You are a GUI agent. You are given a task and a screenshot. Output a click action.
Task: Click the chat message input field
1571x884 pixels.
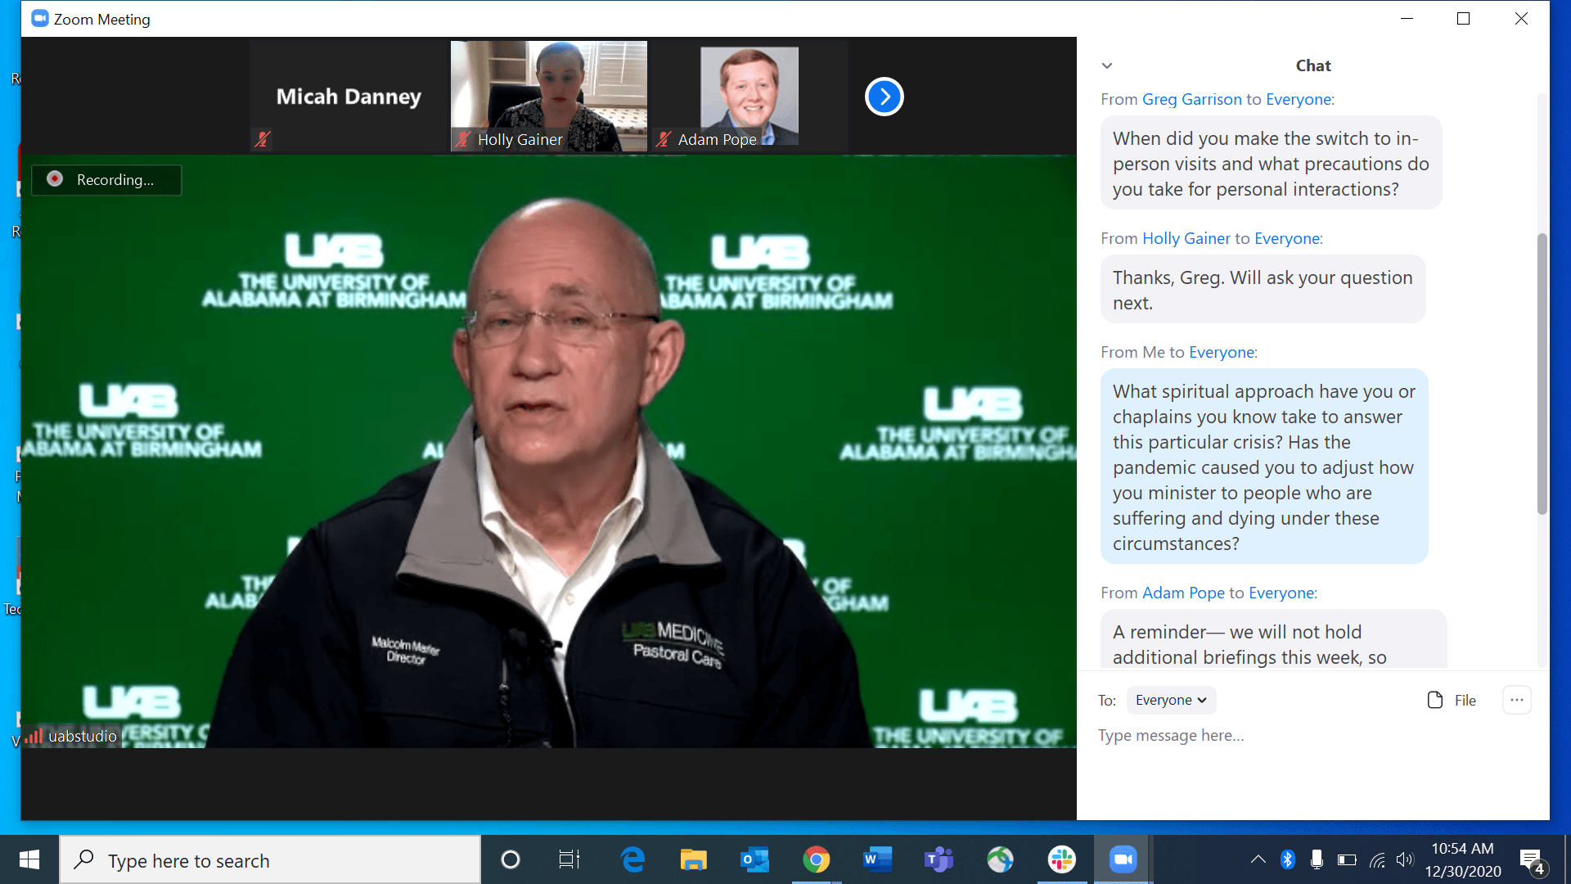click(x=1312, y=735)
